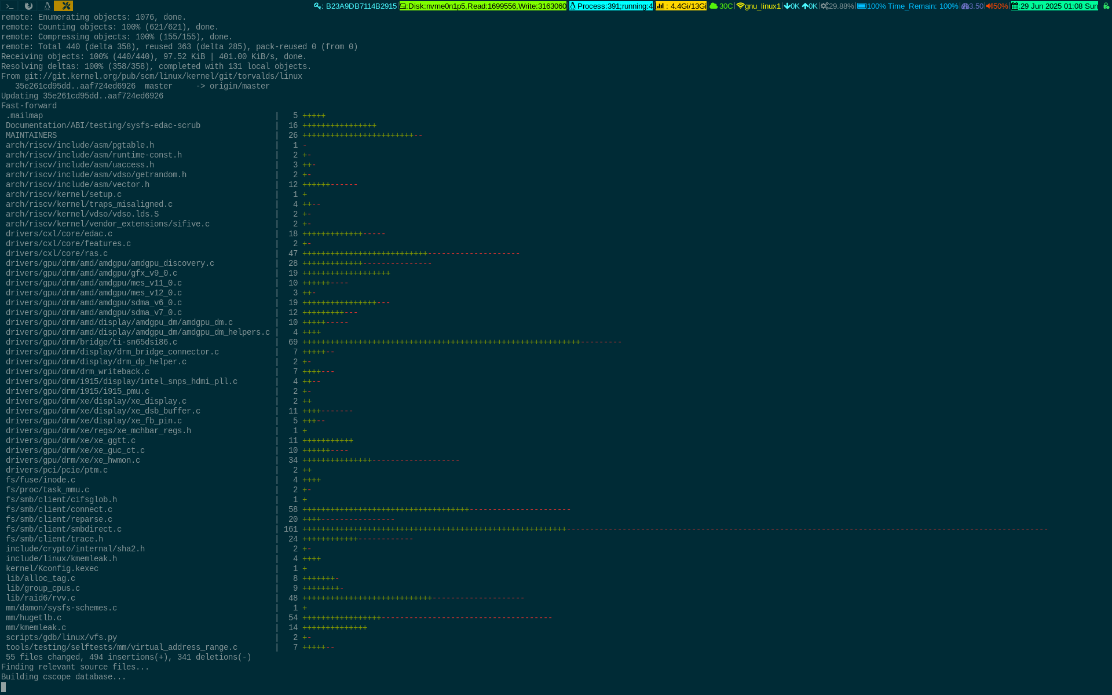Click 'Finding relevant source files...' line
Image resolution: width=1112 pixels, height=695 pixels.
[x=75, y=667]
